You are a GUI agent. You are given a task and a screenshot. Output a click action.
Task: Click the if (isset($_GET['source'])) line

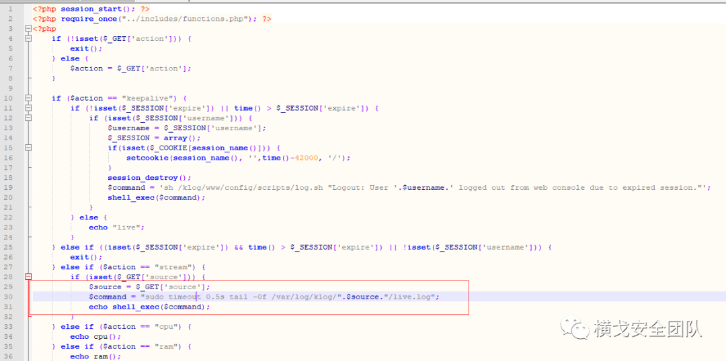coord(138,277)
